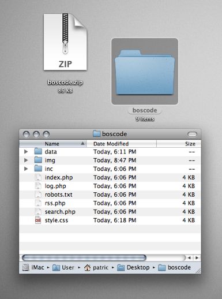The height and width of the screenshot is (299, 222).
Task: Click the Name column sort arrow
Action: point(82,143)
